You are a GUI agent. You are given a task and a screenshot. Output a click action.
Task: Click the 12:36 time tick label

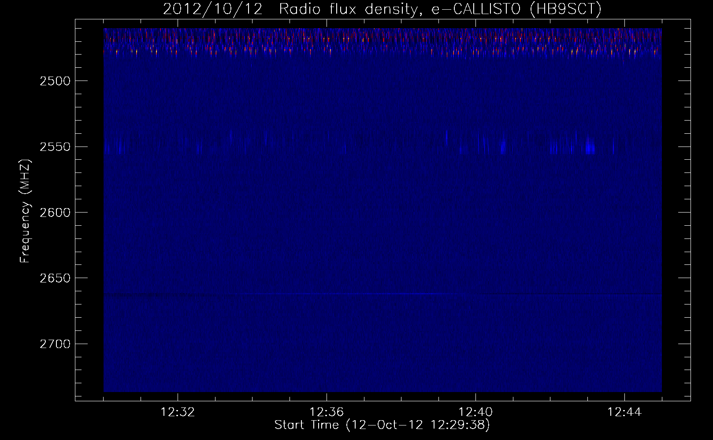click(327, 412)
